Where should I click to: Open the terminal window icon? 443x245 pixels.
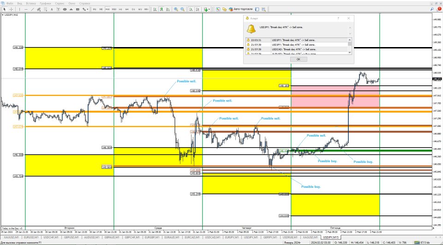257,9
